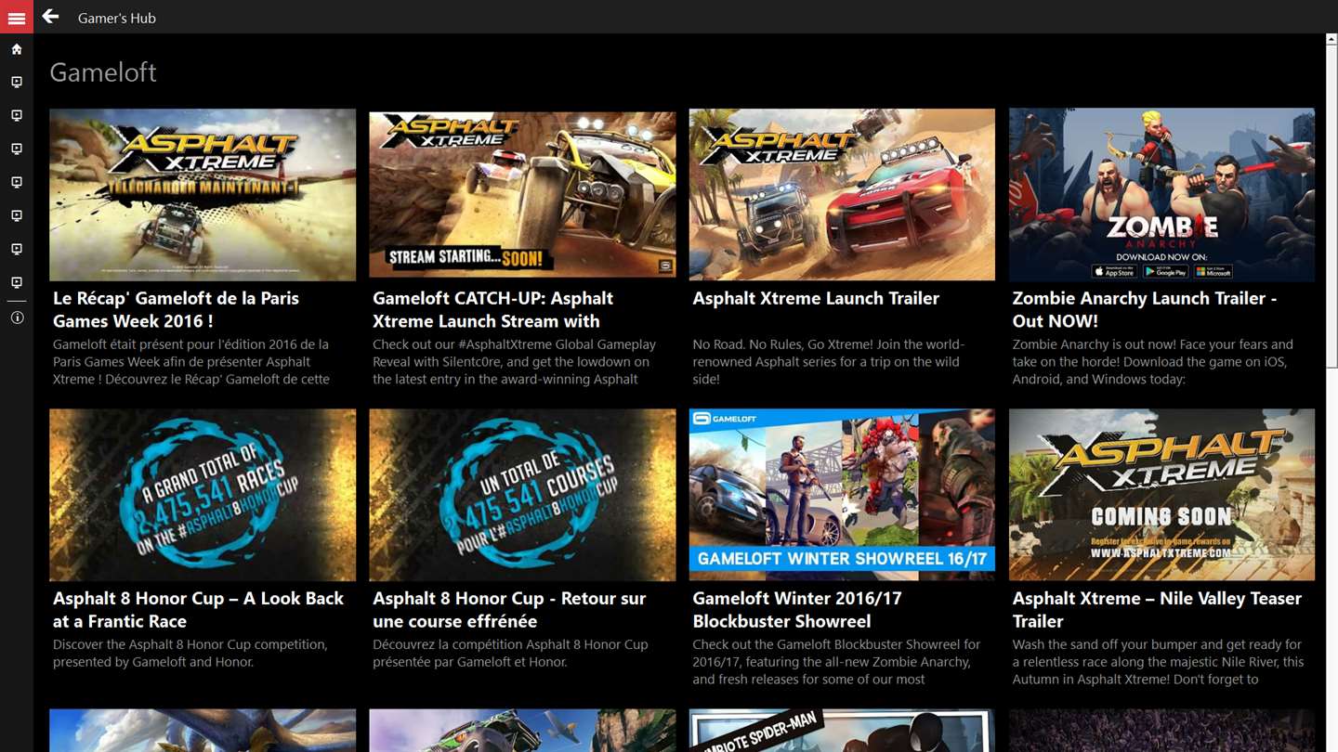This screenshot has width=1338, height=752.
Task: Open the Zombie Anarchy video thumbnail
Action: [x=1161, y=194]
